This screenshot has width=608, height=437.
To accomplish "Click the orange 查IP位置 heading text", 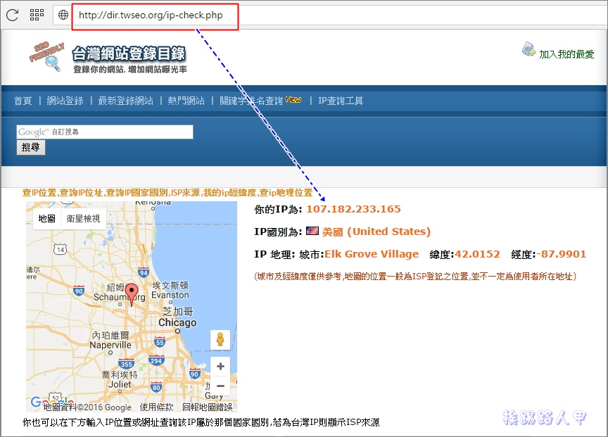I will tap(167, 193).
